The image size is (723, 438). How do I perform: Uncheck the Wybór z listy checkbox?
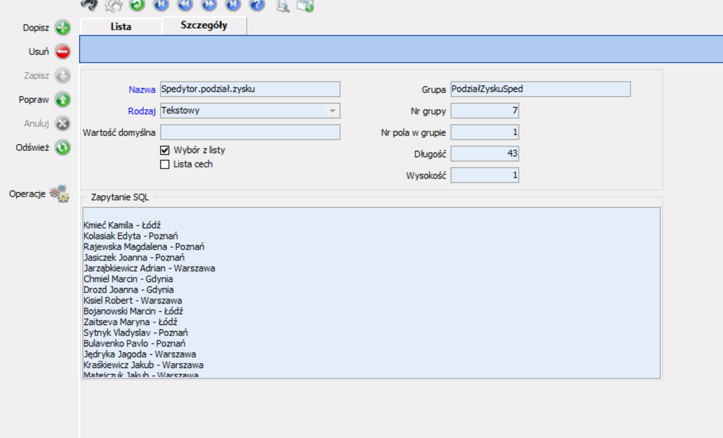tap(164, 150)
